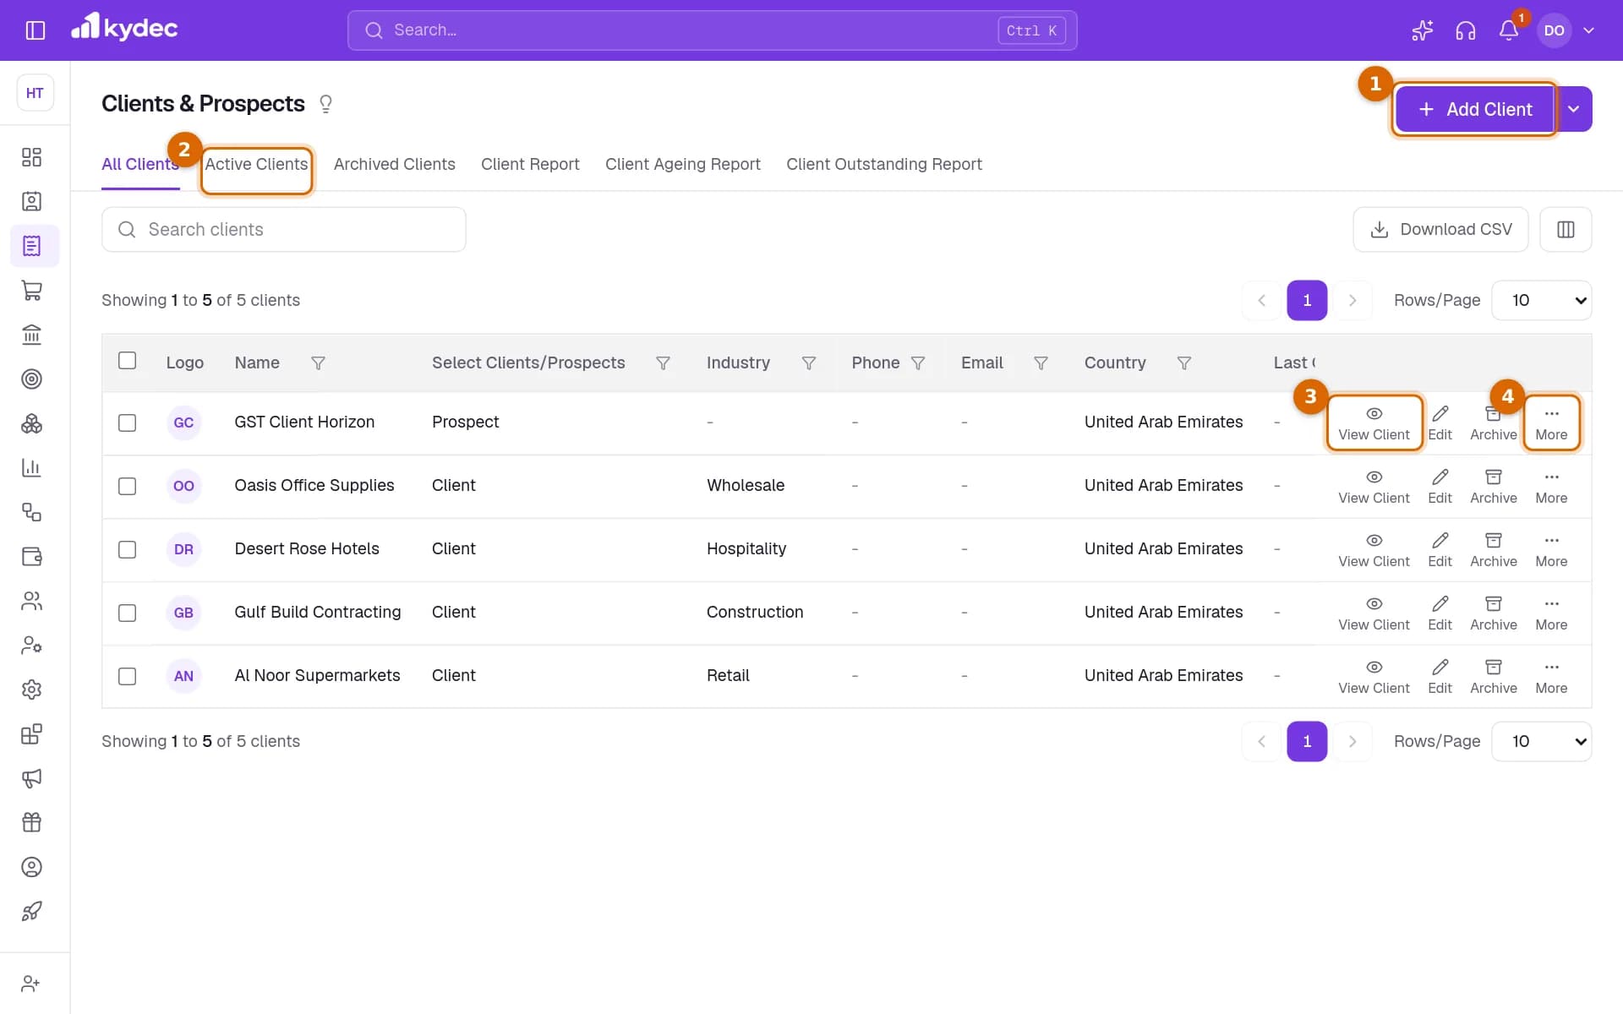This screenshot has height=1014, width=1623.
Task: Open the bar chart reports sidebar icon
Action: pos(31,468)
